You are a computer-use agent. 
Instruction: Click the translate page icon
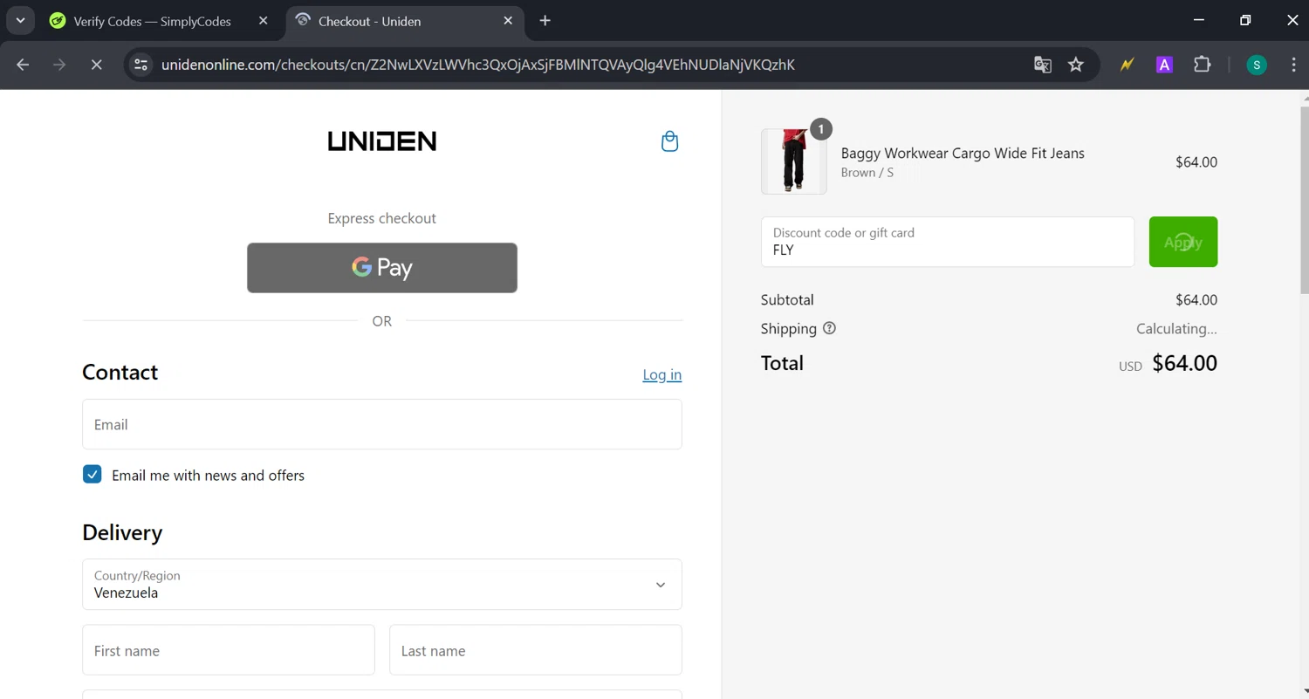[1042, 65]
